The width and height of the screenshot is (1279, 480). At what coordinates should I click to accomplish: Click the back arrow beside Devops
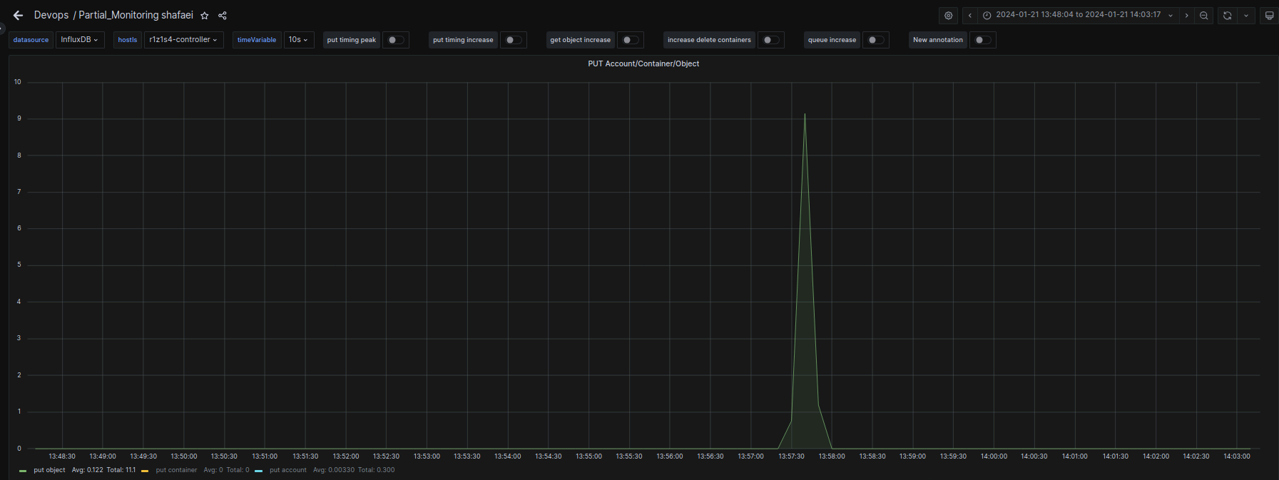click(x=18, y=15)
